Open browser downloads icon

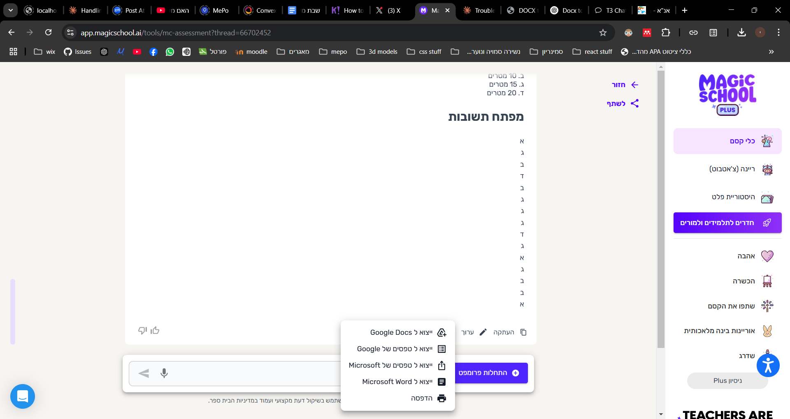coord(741,32)
